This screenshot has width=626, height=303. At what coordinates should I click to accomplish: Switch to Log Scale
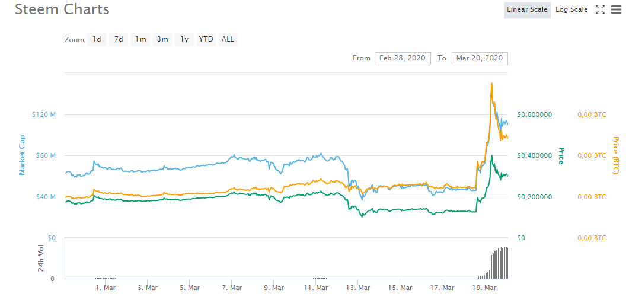tap(571, 9)
